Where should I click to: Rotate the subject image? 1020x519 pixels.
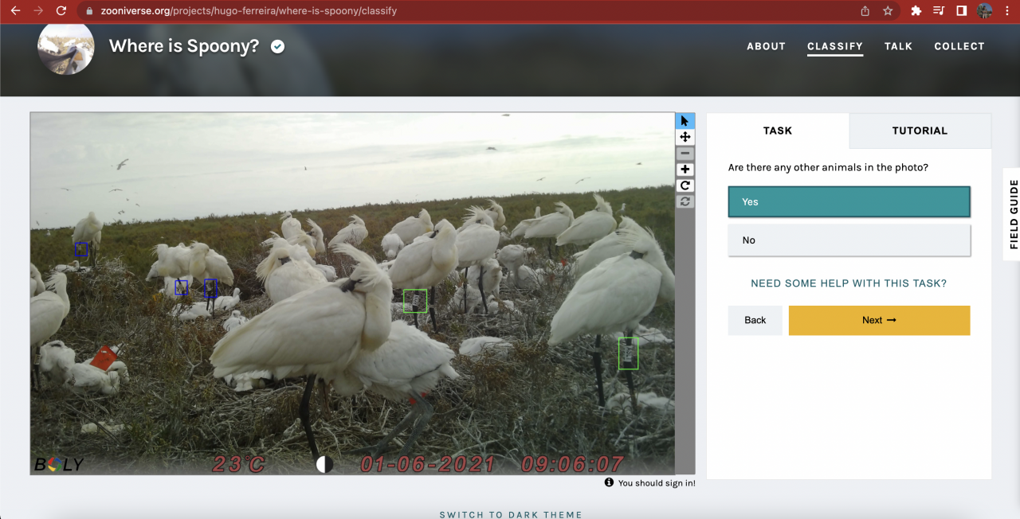(x=685, y=185)
